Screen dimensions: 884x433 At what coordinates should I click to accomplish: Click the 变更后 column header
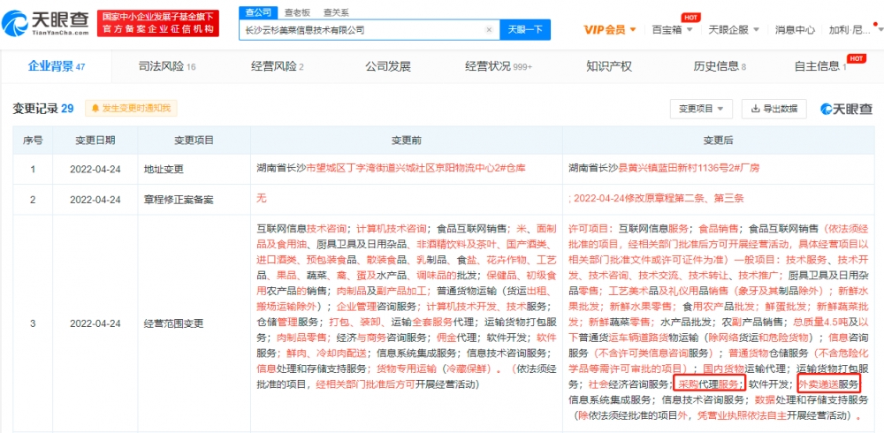[717, 140]
